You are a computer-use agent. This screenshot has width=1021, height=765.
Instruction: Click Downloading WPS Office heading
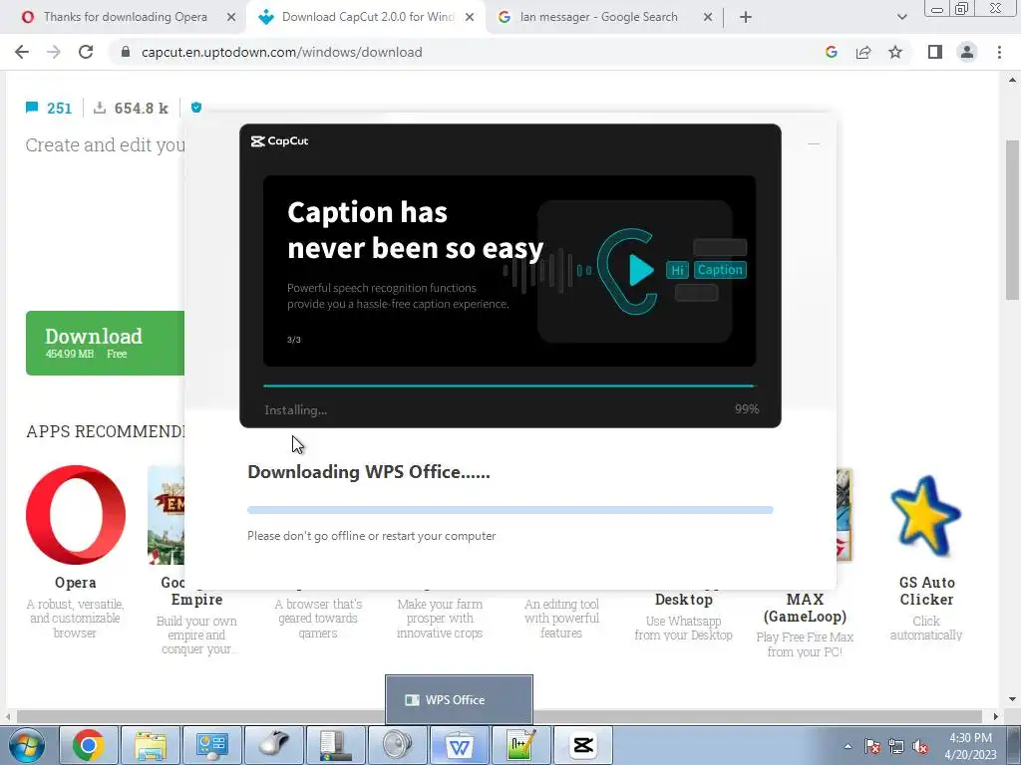coord(369,471)
